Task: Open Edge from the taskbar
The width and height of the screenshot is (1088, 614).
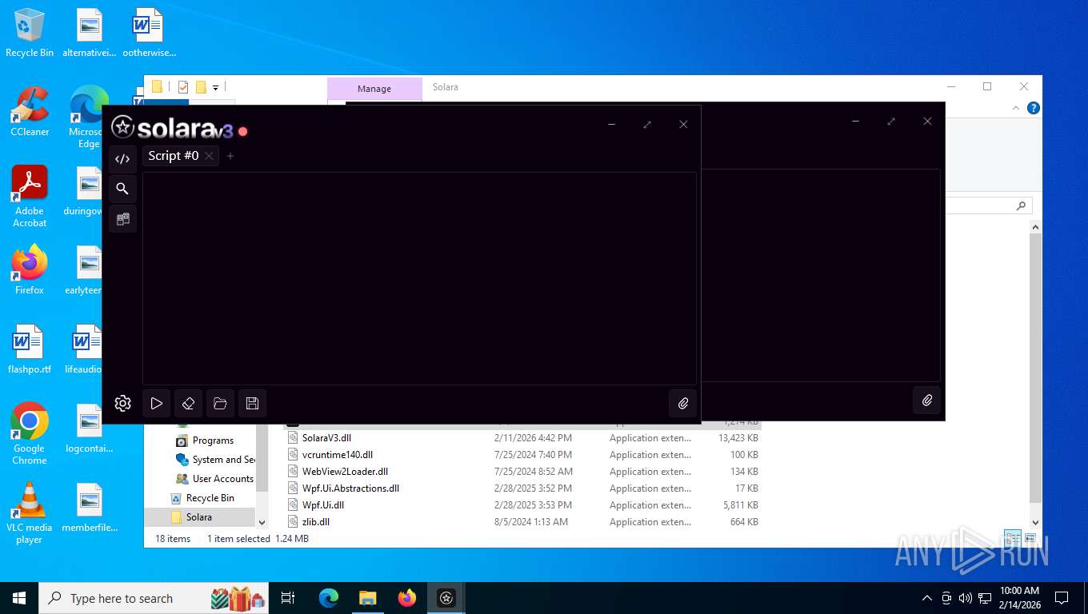Action: pos(329,598)
